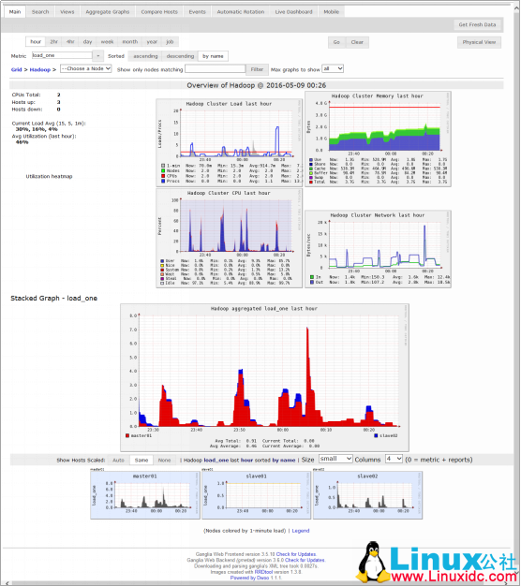Sort hosts ascending

[145, 56]
